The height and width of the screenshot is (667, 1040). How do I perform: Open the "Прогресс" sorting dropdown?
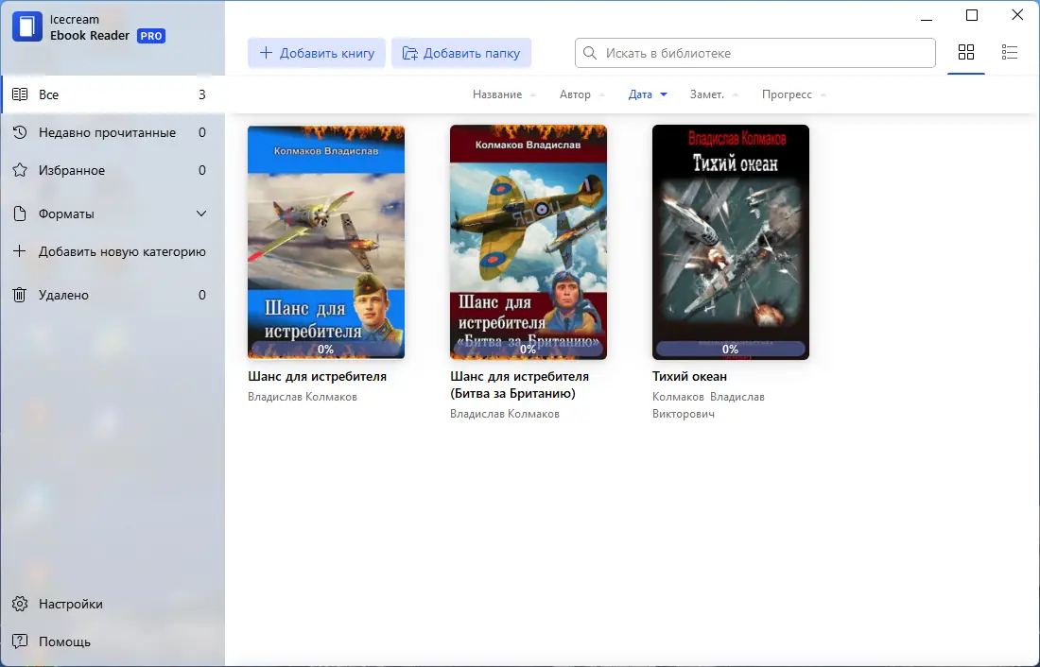[x=791, y=94]
